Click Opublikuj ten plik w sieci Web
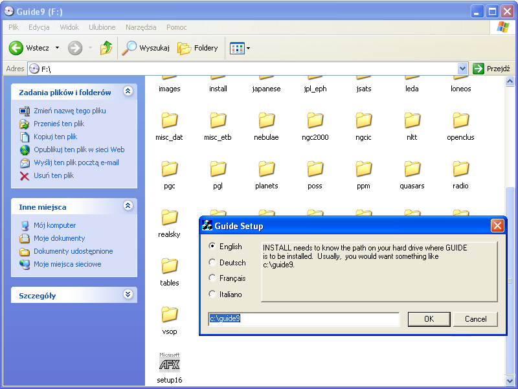The width and height of the screenshot is (518, 389). point(79,150)
